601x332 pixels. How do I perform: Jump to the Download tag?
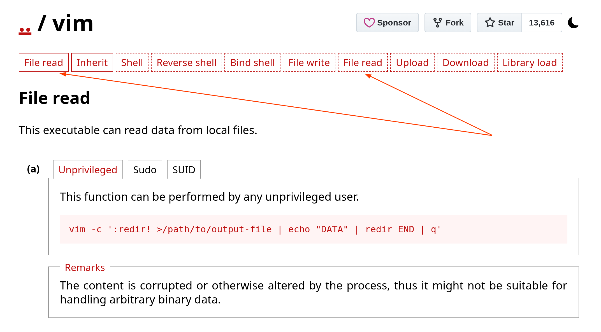point(466,62)
